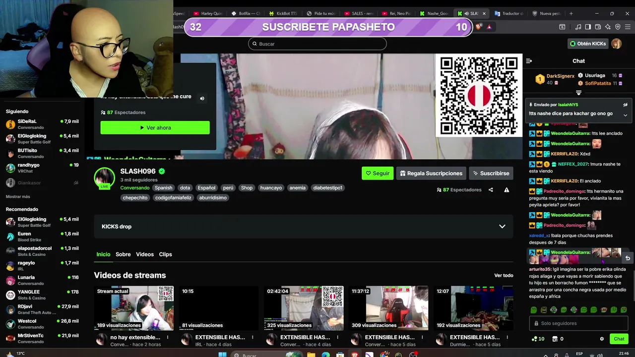Open randhygo channel in sidebar
The image size is (635, 357).
pyautogui.click(x=42, y=168)
